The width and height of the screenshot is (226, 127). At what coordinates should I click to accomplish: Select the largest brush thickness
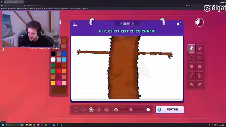[x=107, y=110]
